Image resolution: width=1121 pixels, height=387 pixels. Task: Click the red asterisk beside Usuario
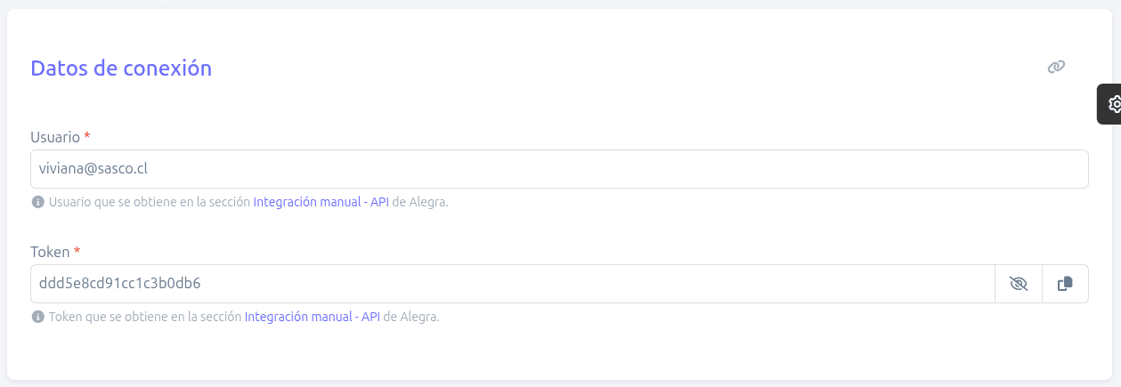coord(87,136)
